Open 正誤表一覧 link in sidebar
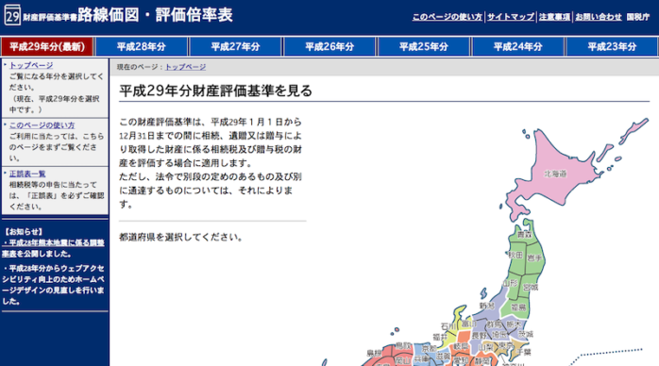The image size is (659, 366). (x=27, y=174)
